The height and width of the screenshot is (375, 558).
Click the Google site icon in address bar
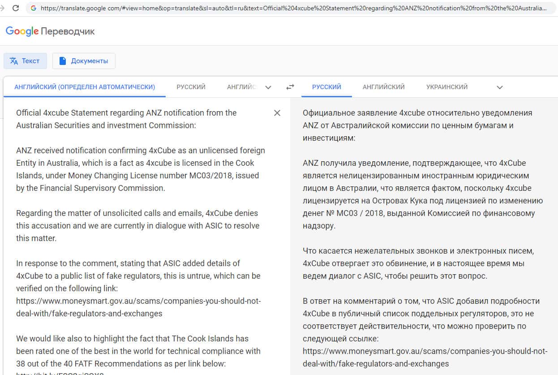click(x=33, y=8)
